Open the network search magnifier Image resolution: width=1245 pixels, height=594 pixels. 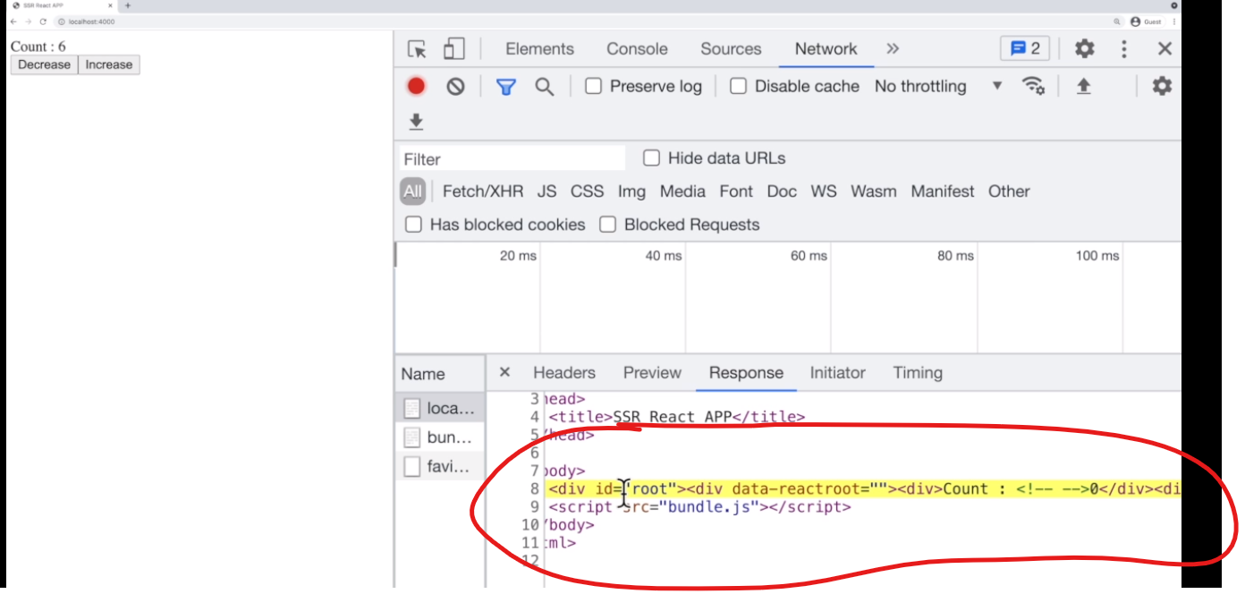544,87
